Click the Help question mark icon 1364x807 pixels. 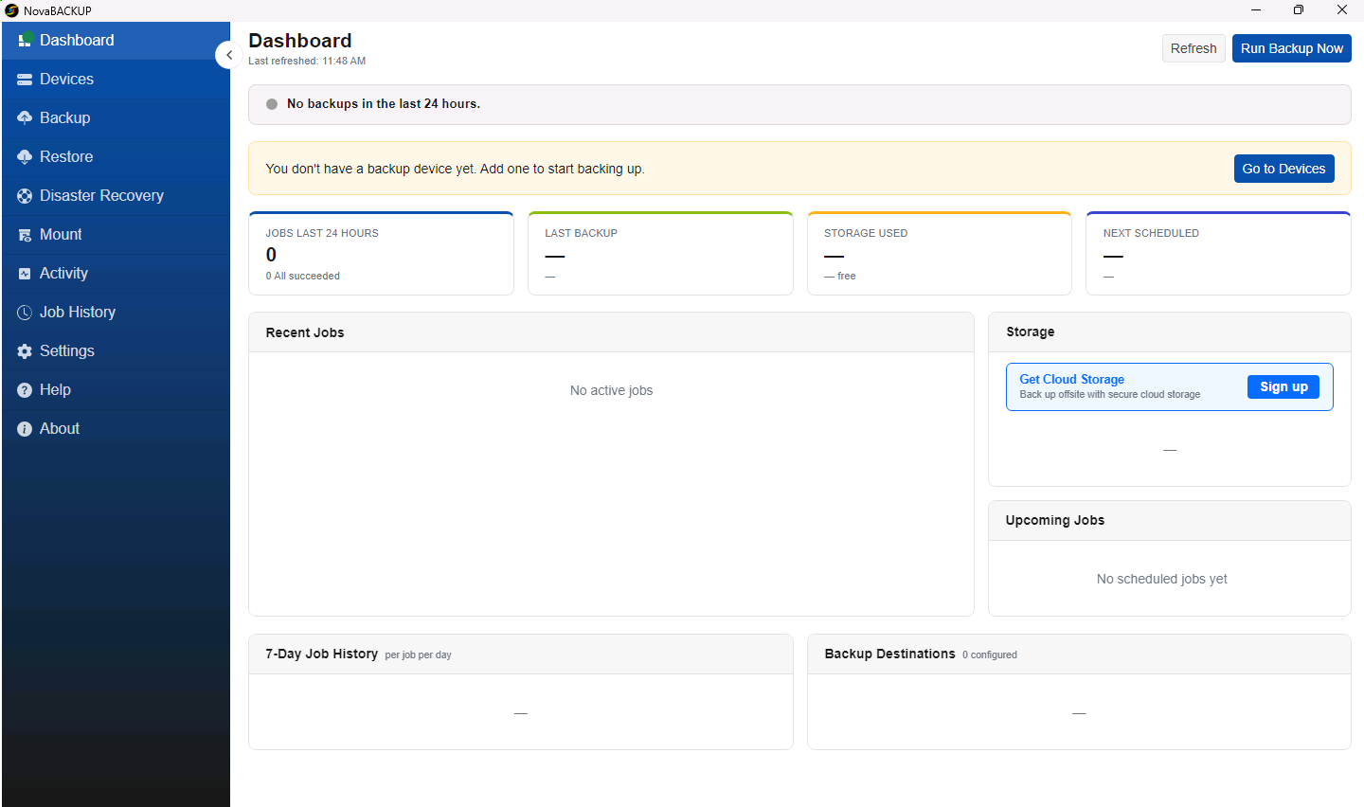click(25, 390)
